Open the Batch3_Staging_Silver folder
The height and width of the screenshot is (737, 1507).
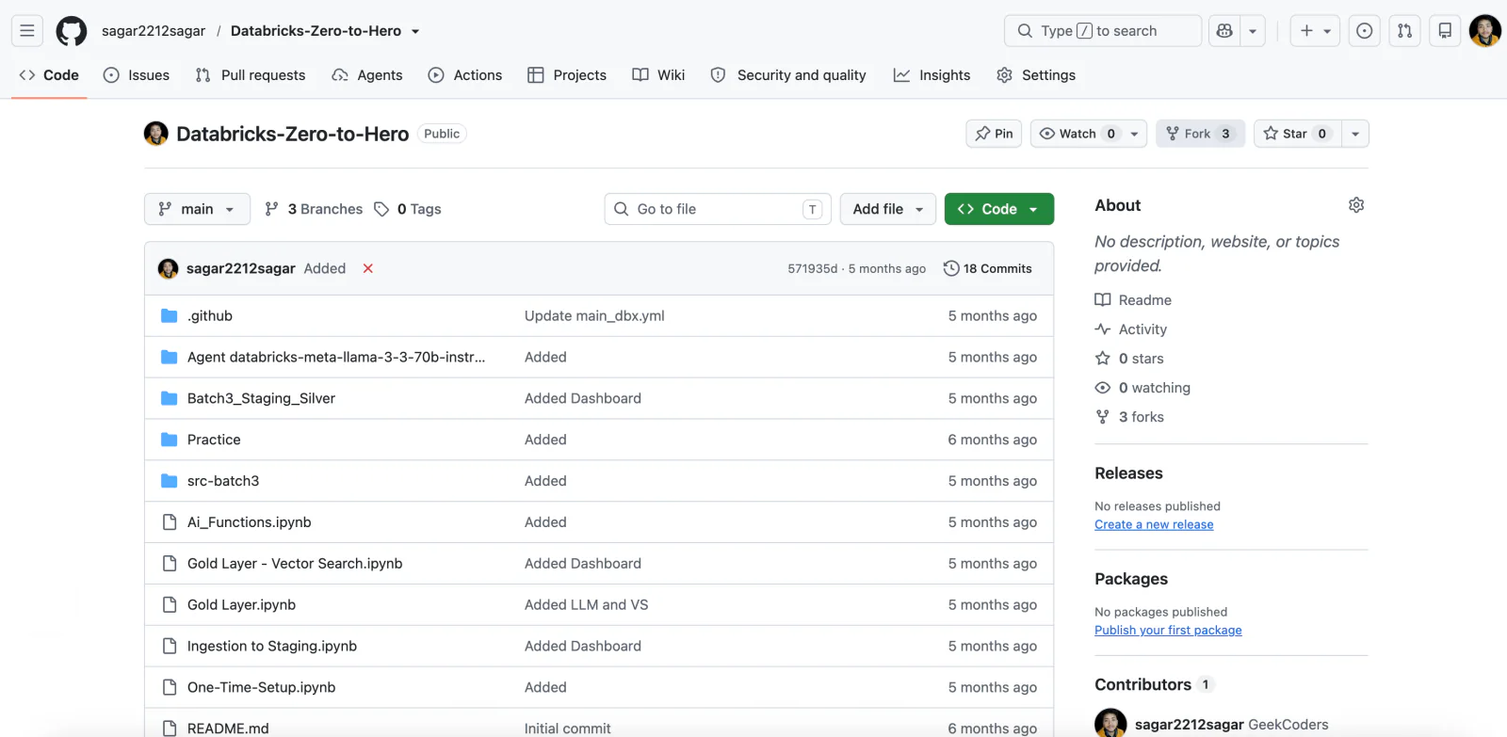261,398
